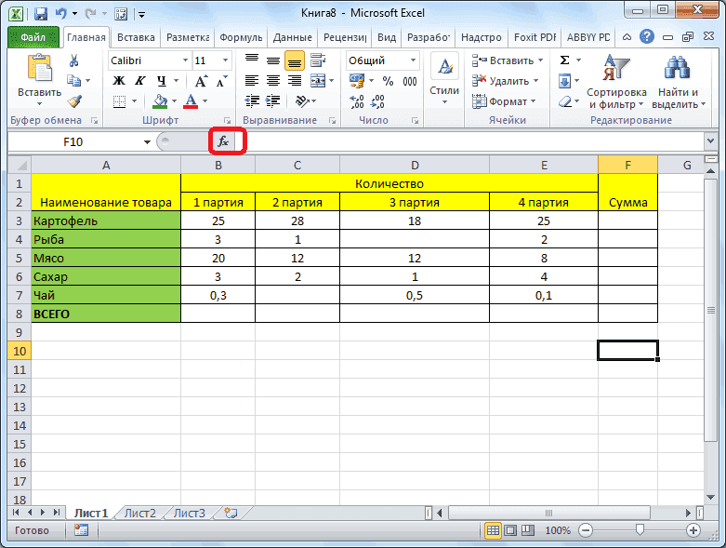This screenshot has height=548, width=726.
Task: Click the font color red swatch button
Action: [x=191, y=101]
